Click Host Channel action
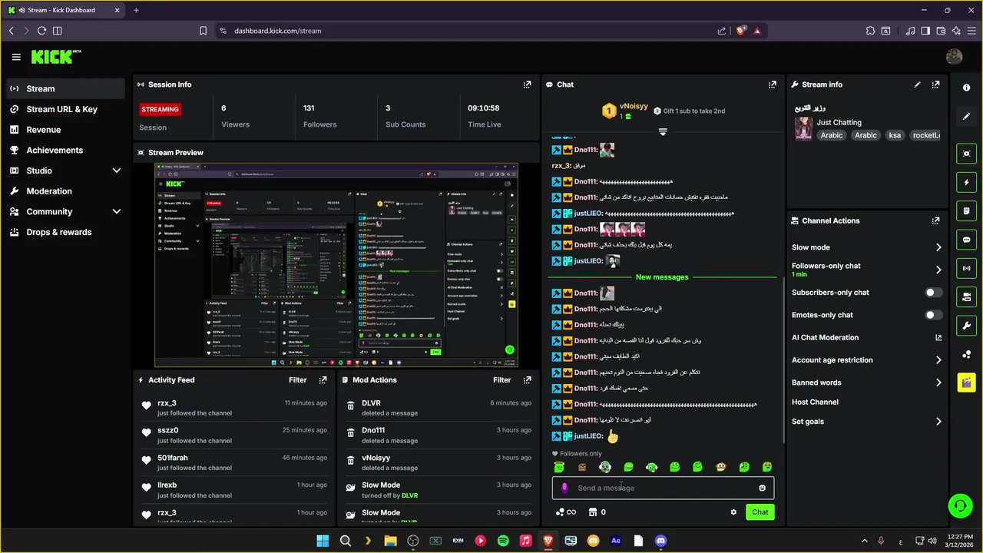Screen dimensions: 983x553 815,402
